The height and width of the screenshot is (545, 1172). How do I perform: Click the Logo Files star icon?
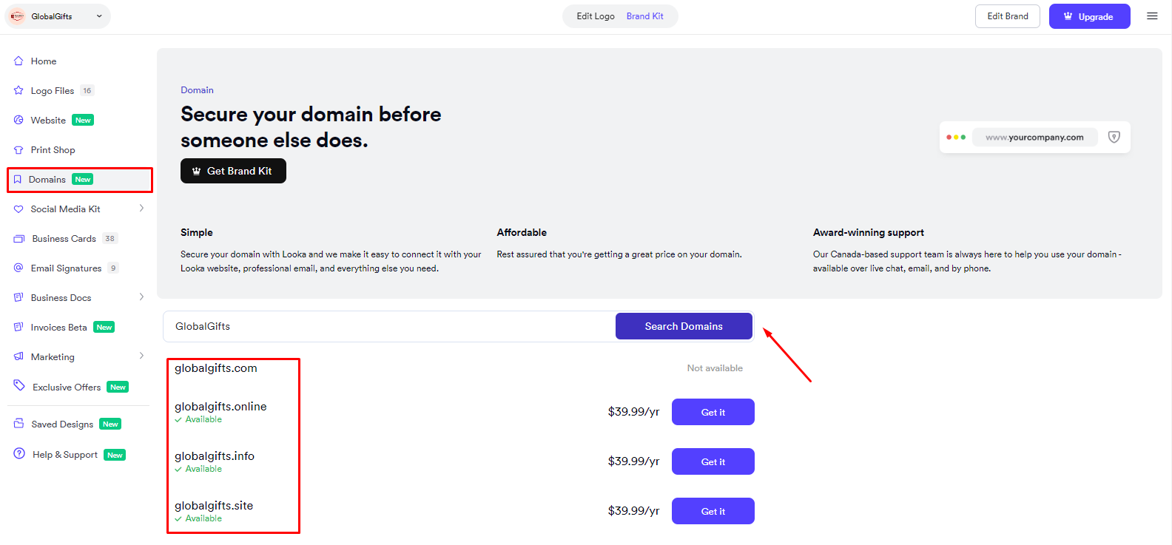click(18, 90)
